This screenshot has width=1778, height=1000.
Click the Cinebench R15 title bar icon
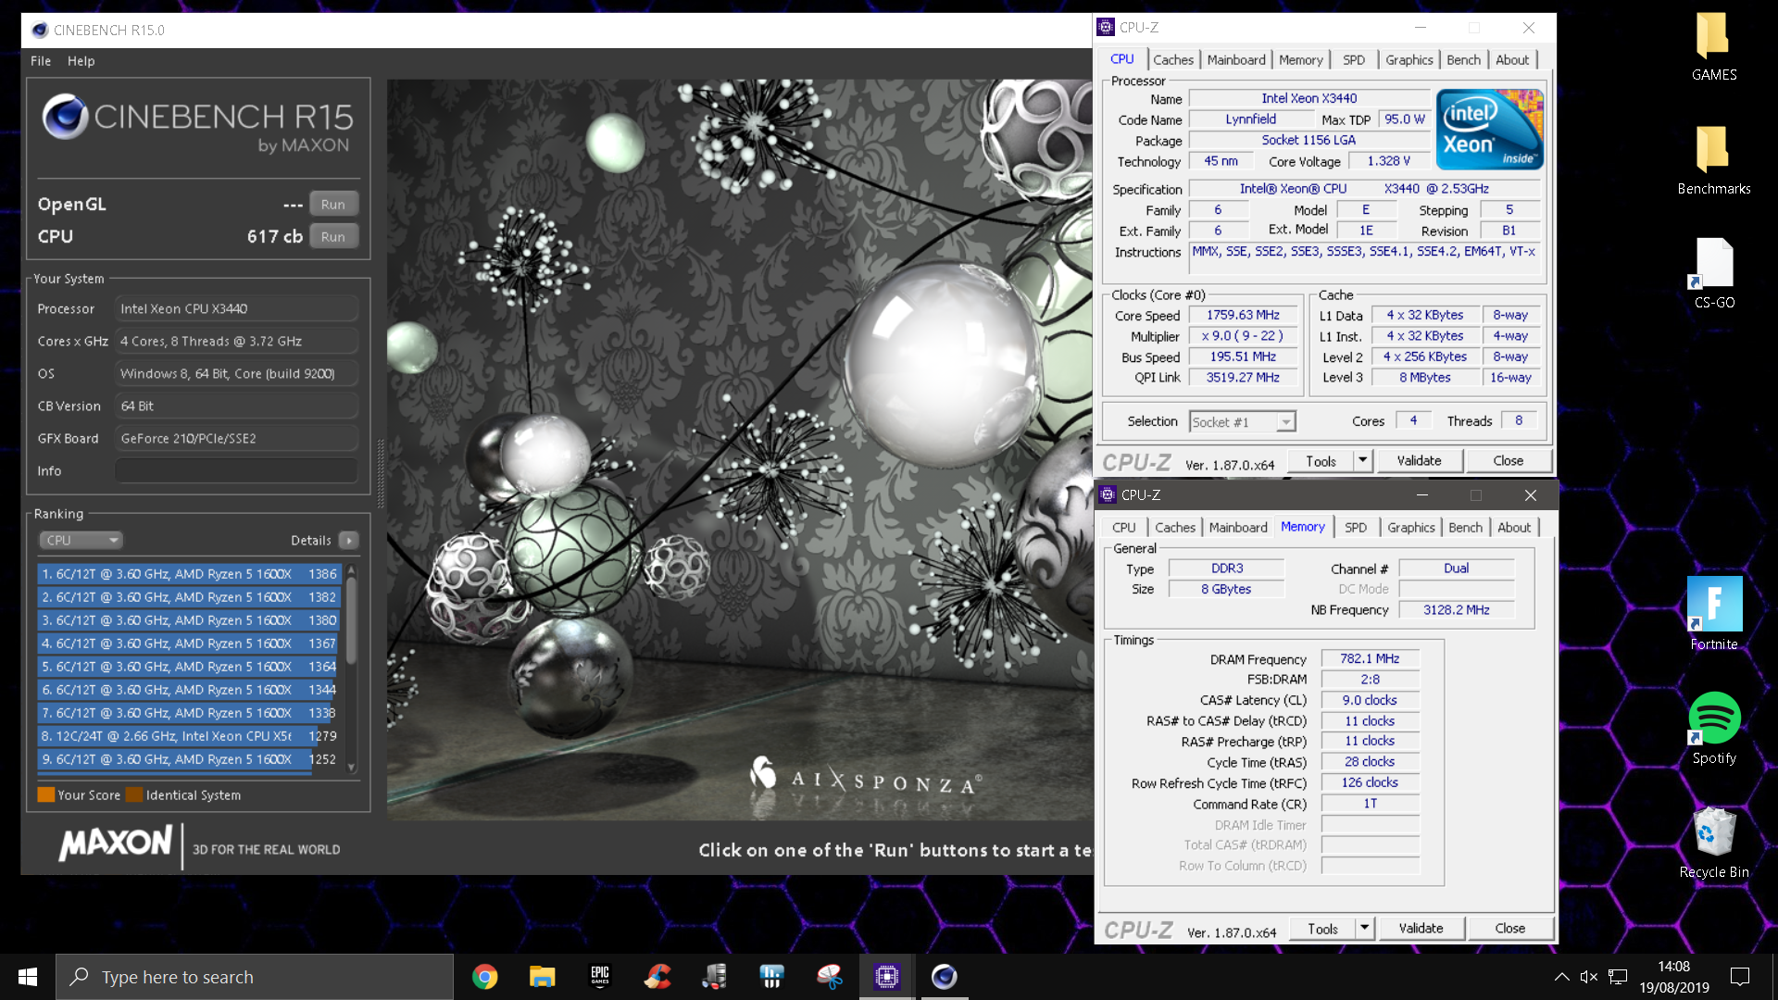(39, 31)
